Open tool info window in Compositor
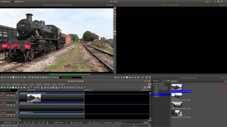 [115, 31]
